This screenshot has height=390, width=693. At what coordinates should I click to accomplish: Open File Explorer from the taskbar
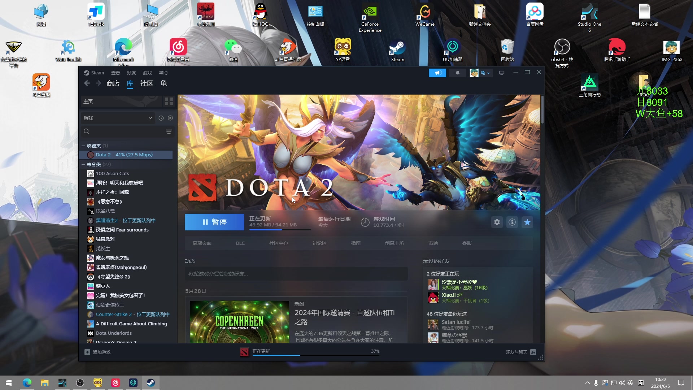point(44,383)
